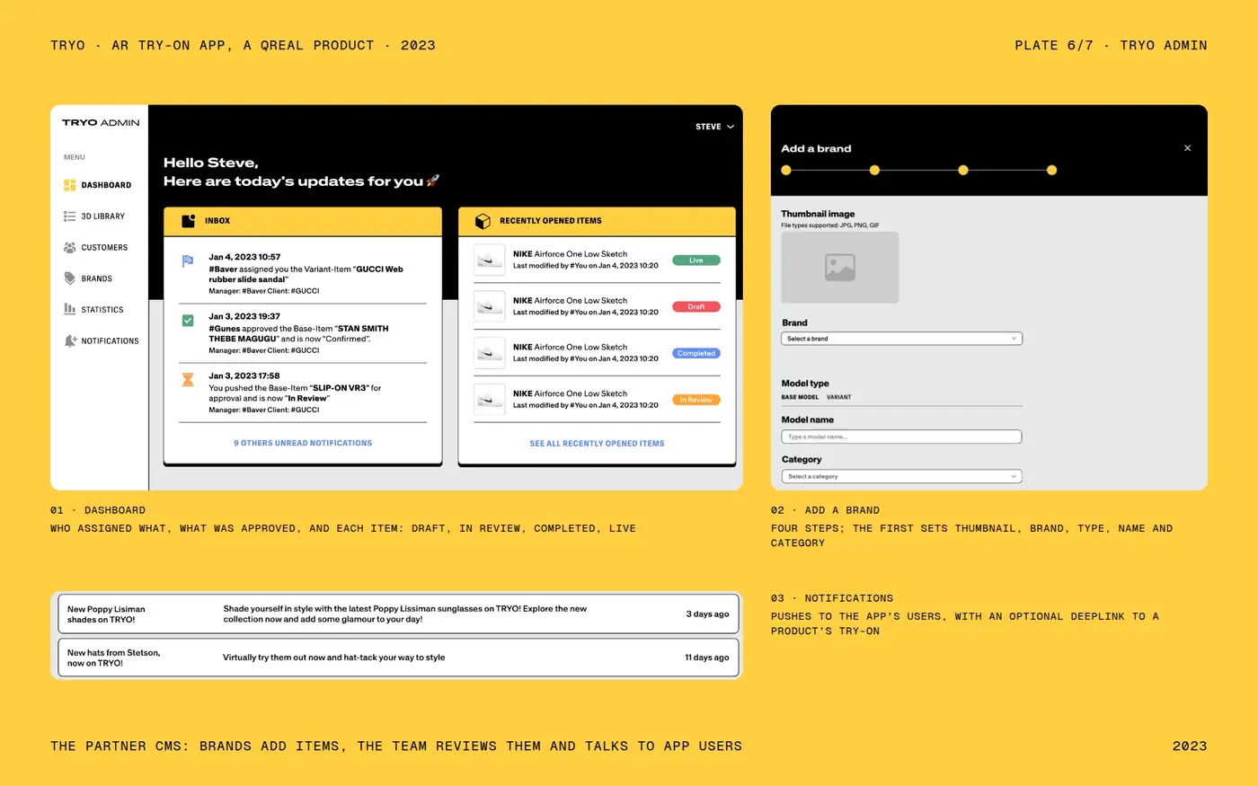Select the last step dot in Add a brand
Screen dimensions: 1258x786
click(1051, 170)
